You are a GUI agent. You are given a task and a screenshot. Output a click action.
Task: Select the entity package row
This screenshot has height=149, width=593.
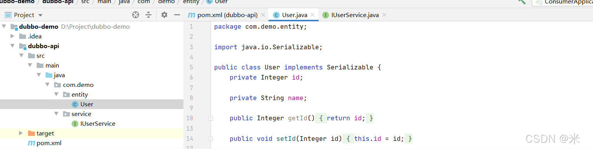pyautogui.click(x=91, y=95)
